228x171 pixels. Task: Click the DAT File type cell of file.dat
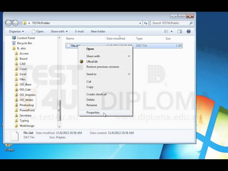[x=141, y=46]
